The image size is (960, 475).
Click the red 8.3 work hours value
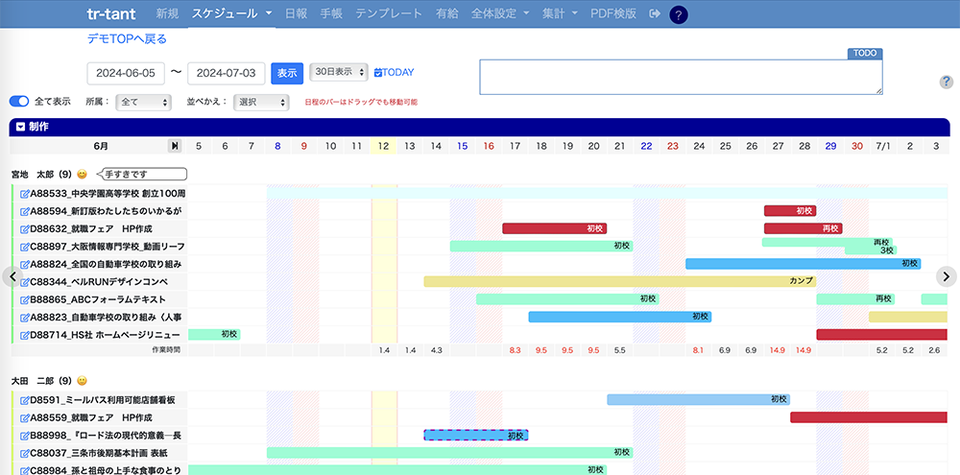515,351
